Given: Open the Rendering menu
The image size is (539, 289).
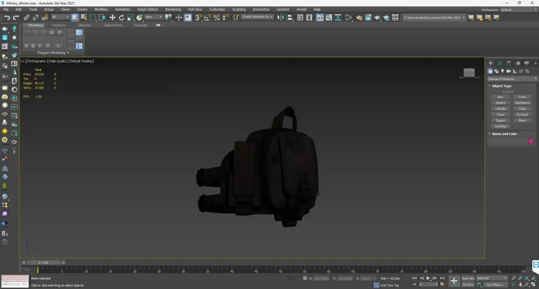Looking at the screenshot, I should tap(173, 9).
